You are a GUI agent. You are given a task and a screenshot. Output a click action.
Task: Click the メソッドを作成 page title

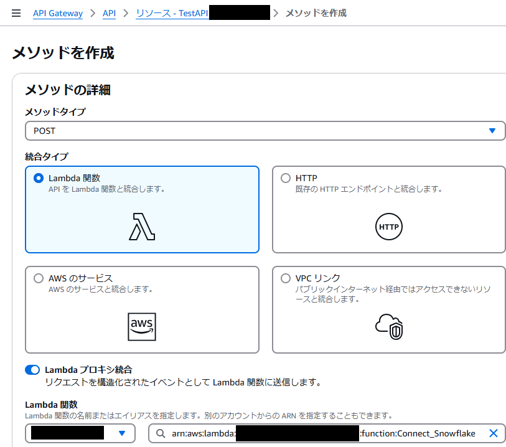63,53
